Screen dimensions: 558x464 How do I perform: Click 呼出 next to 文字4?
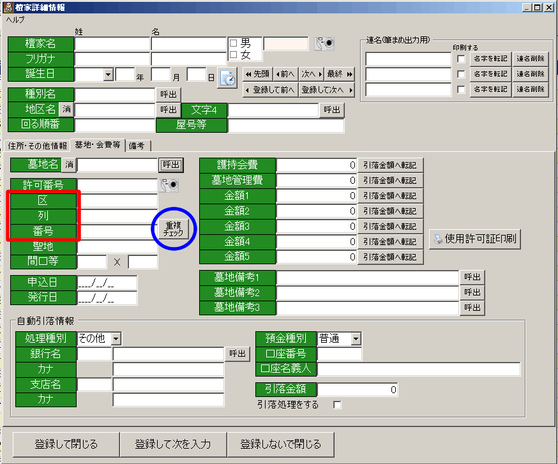click(331, 110)
